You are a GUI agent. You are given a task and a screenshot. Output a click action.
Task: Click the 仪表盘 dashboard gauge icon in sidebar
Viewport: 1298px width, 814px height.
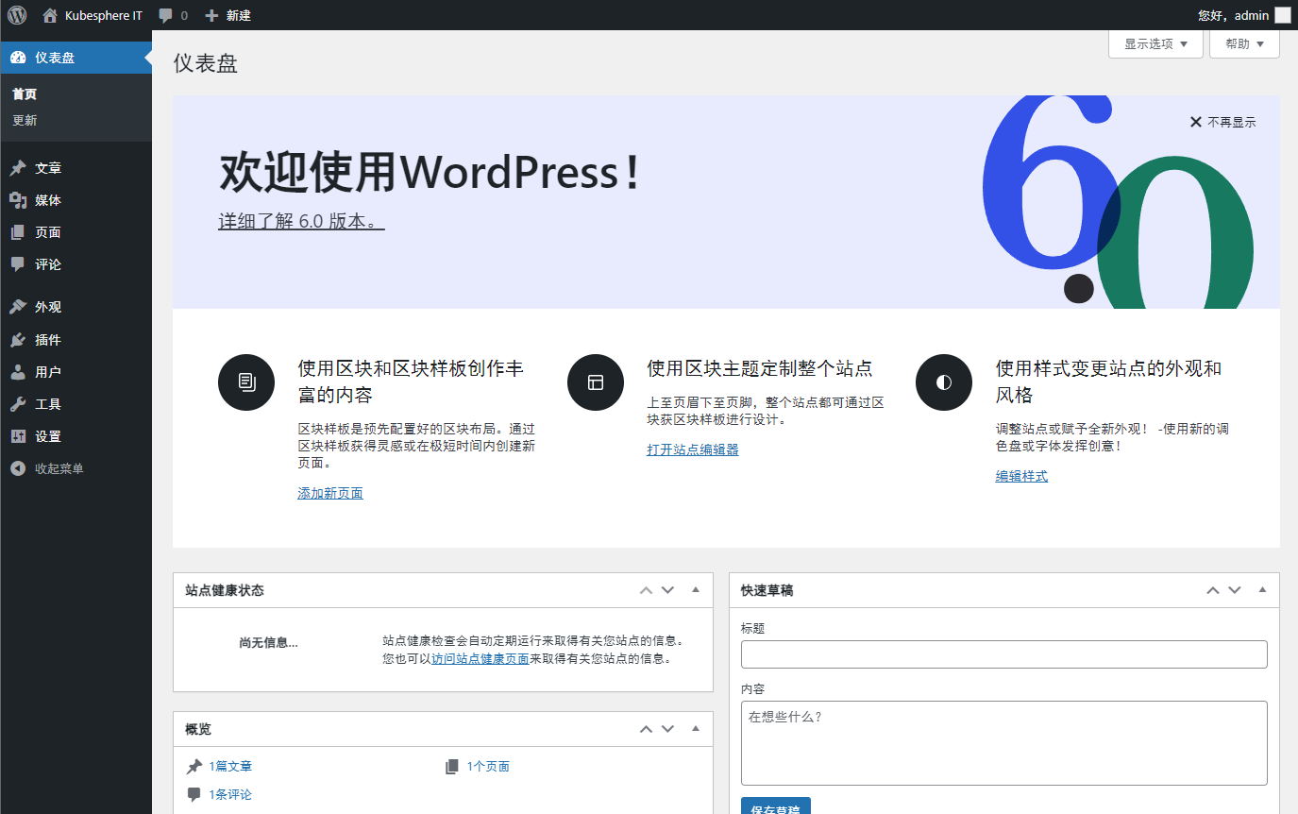18,58
